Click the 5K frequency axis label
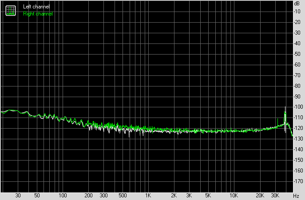This screenshot has width=305, height=200. click(208, 195)
